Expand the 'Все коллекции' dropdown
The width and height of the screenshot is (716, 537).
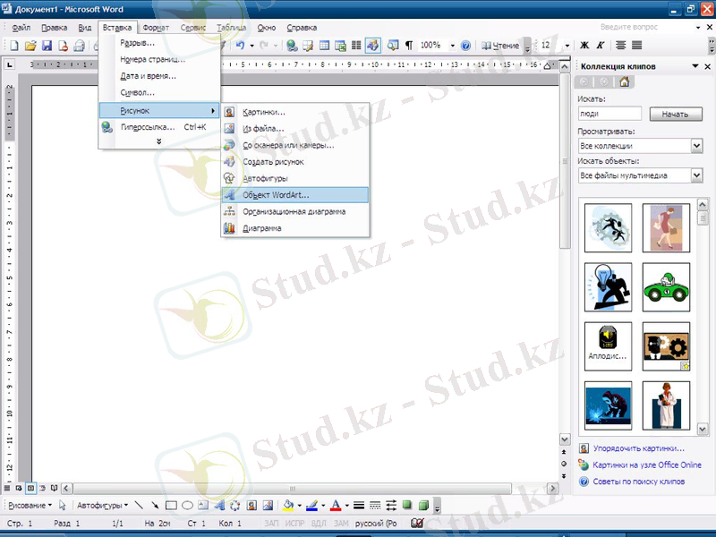[696, 146]
